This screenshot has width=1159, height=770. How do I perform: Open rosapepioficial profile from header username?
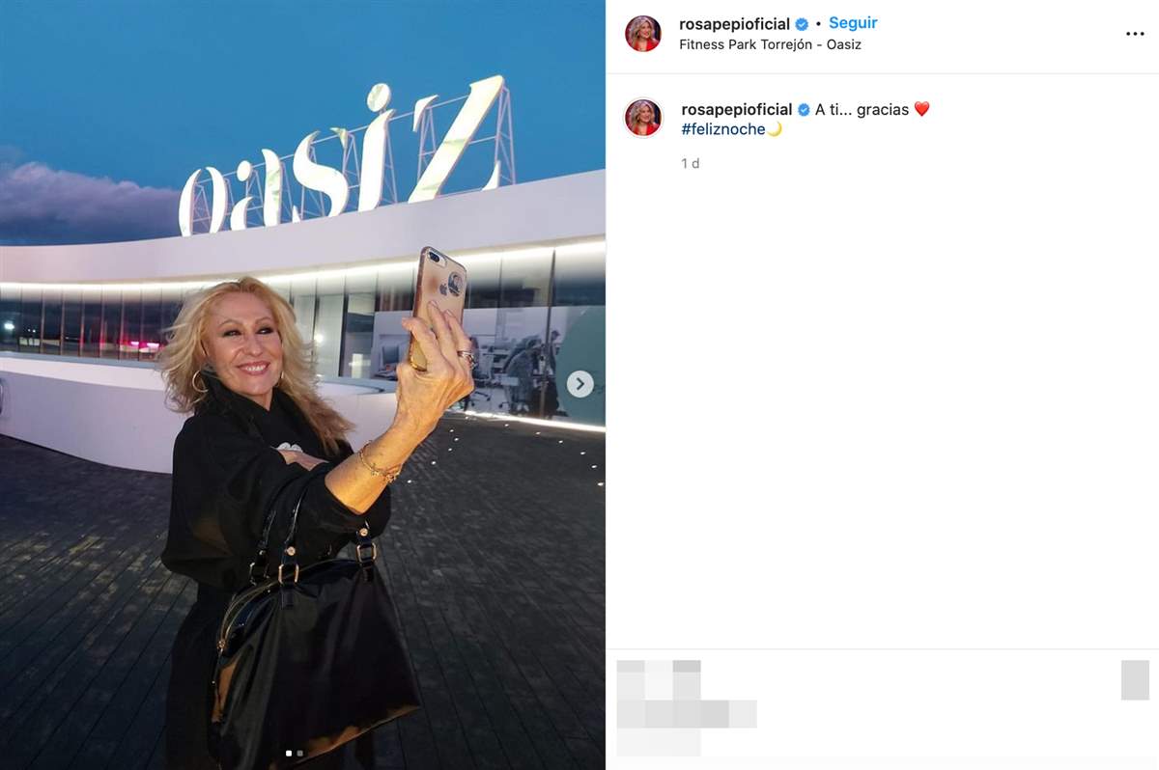pos(735,24)
